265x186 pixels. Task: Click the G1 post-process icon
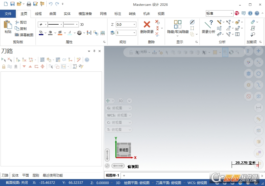64,60
